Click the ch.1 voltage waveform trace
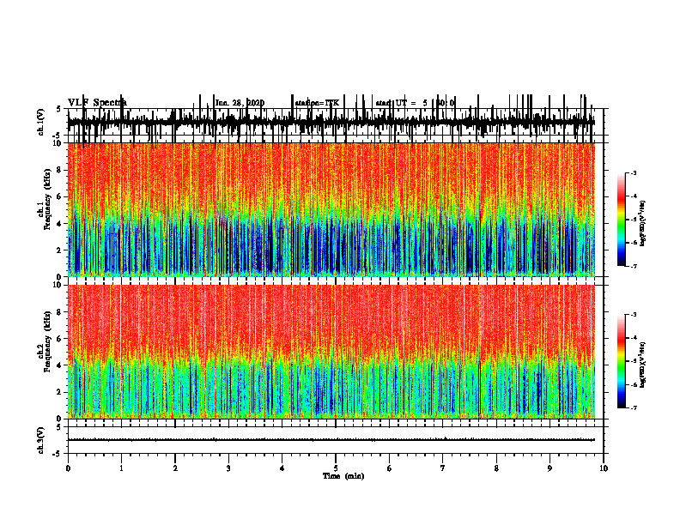Screen dimensions: 680x525 pos(331,122)
